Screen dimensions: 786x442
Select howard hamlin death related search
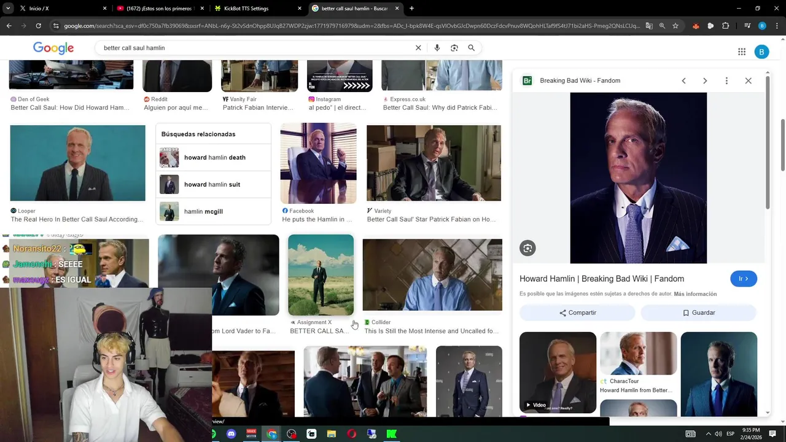coord(213,157)
